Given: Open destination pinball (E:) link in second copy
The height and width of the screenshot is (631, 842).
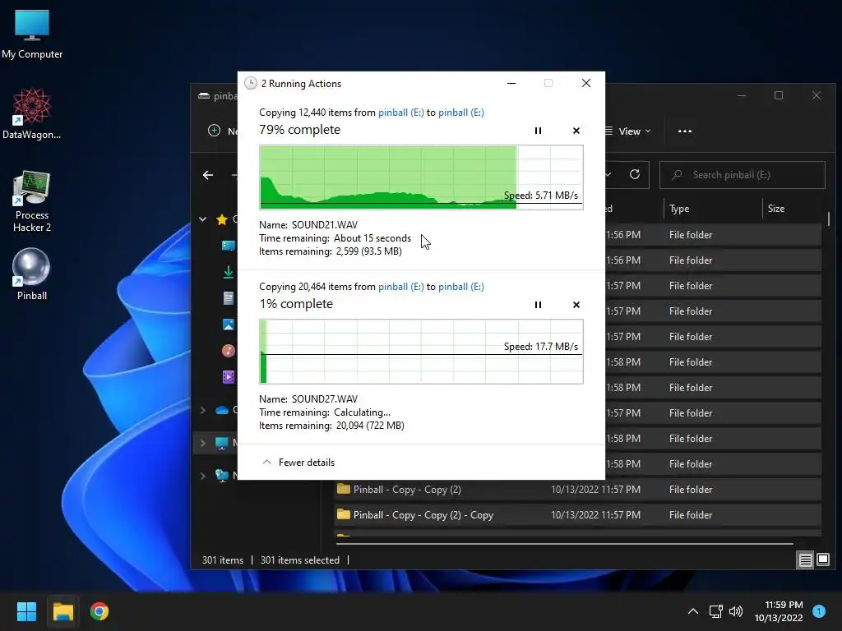Looking at the screenshot, I should 460,287.
